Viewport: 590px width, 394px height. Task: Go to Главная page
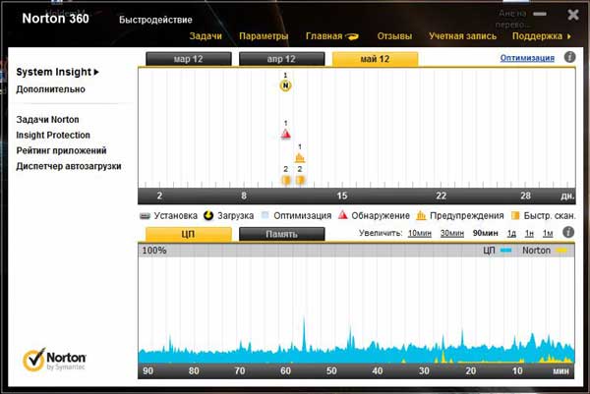click(x=324, y=36)
